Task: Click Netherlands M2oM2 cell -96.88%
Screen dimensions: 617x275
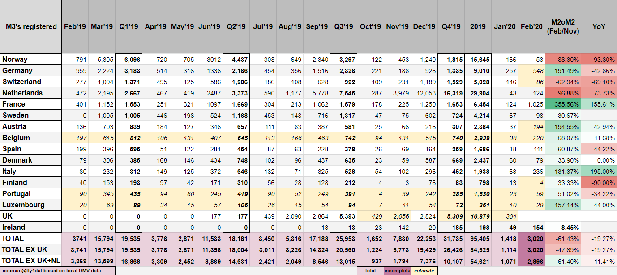Action: pos(563,93)
